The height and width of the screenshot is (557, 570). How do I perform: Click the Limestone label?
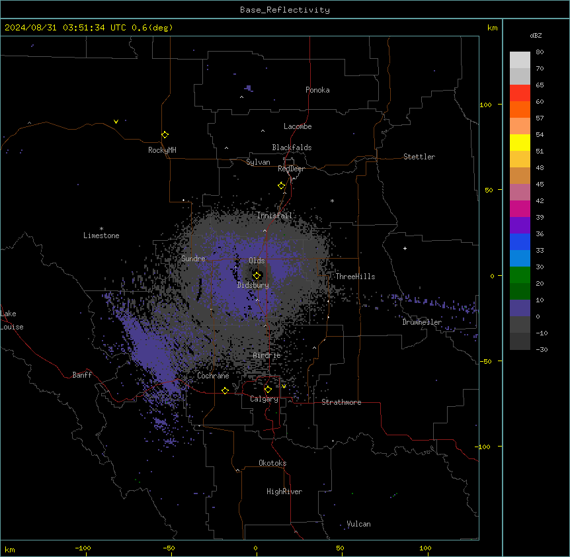(x=101, y=236)
